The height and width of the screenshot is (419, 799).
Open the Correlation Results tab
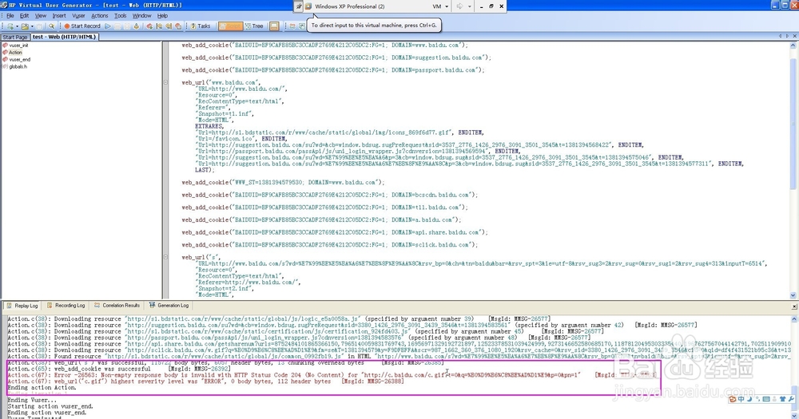click(117, 306)
